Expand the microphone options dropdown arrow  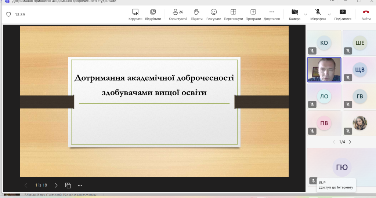click(329, 14)
